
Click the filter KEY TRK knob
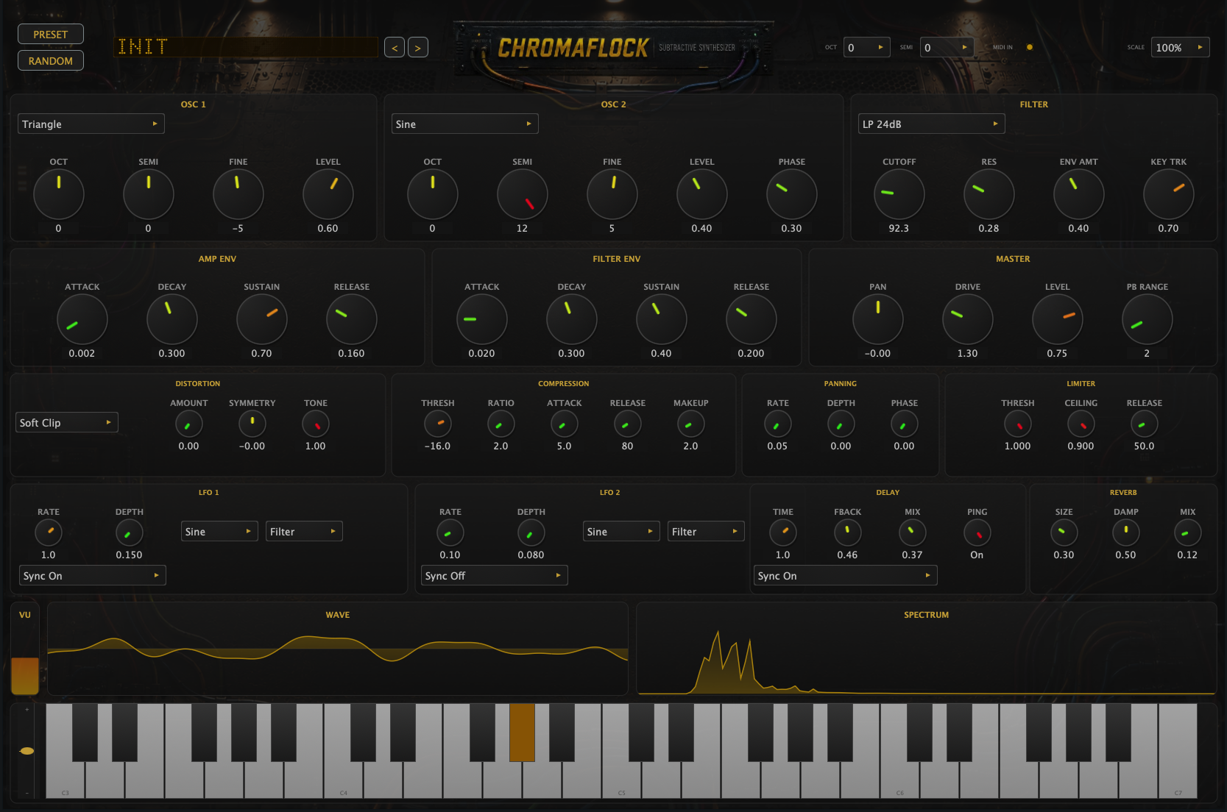coord(1169,194)
